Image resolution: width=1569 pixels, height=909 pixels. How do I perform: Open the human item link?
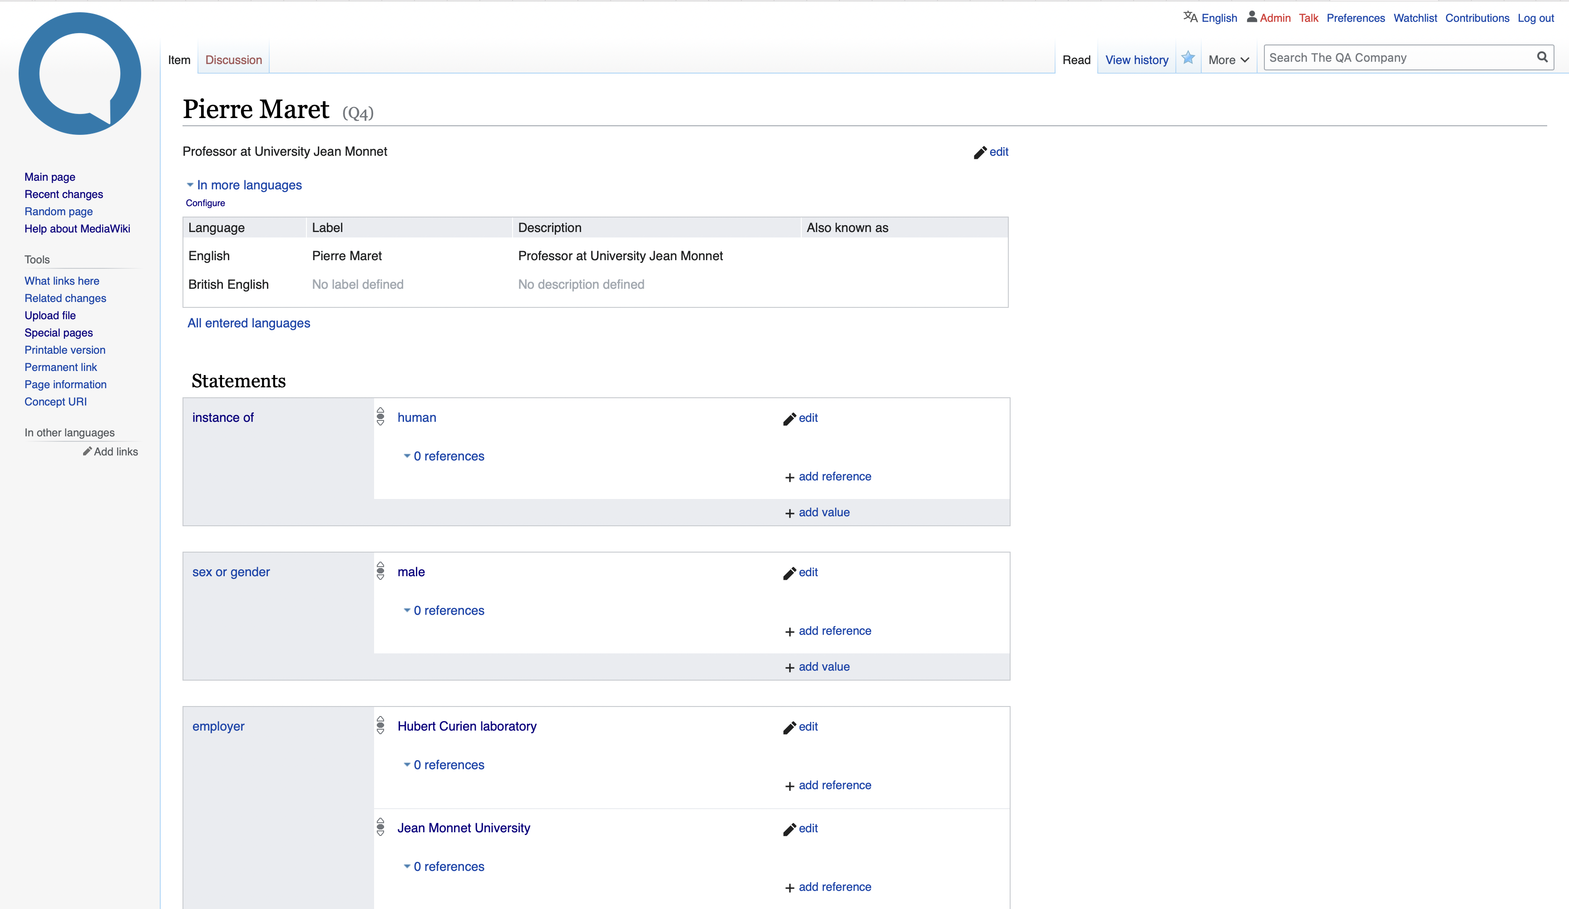click(x=417, y=417)
